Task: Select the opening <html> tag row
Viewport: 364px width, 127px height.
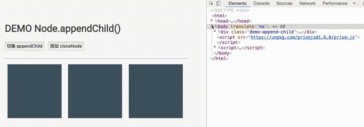Action: pos(220,16)
